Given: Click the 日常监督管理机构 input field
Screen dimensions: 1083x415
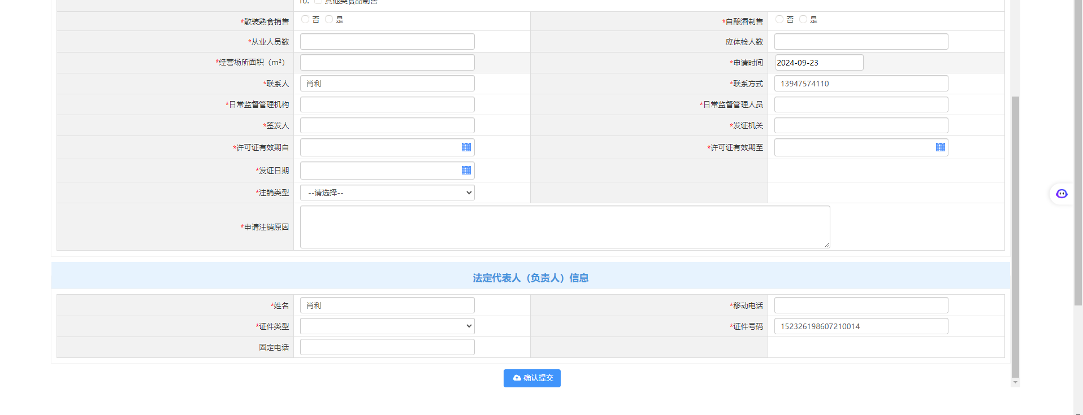Looking at the screenshot, I should (x=387, y=104).
